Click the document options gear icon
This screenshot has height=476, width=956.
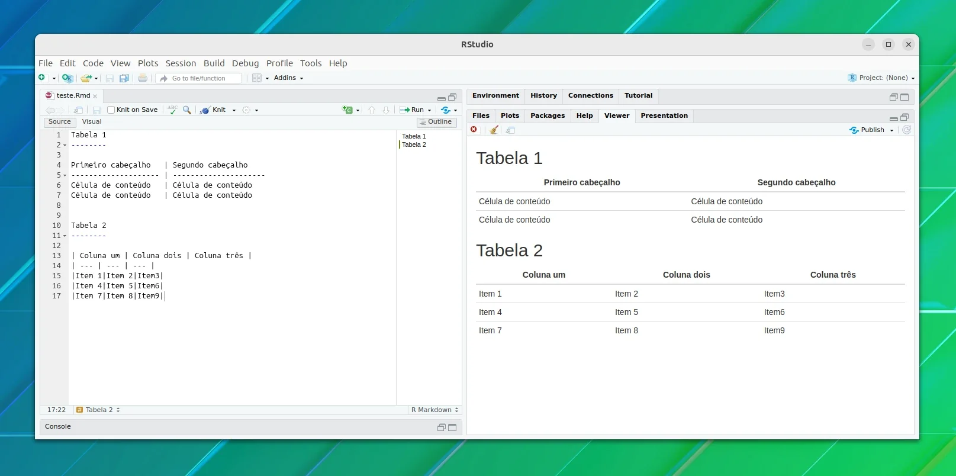pyautogui.click(x=247, y=110)
